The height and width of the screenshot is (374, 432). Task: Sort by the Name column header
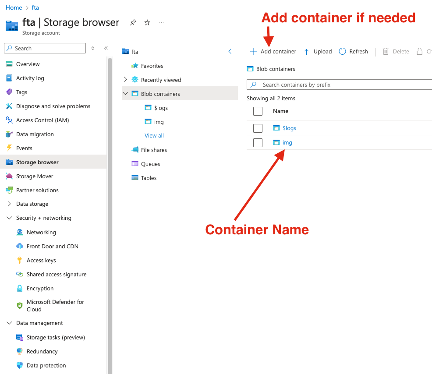[x=280, y=111]
